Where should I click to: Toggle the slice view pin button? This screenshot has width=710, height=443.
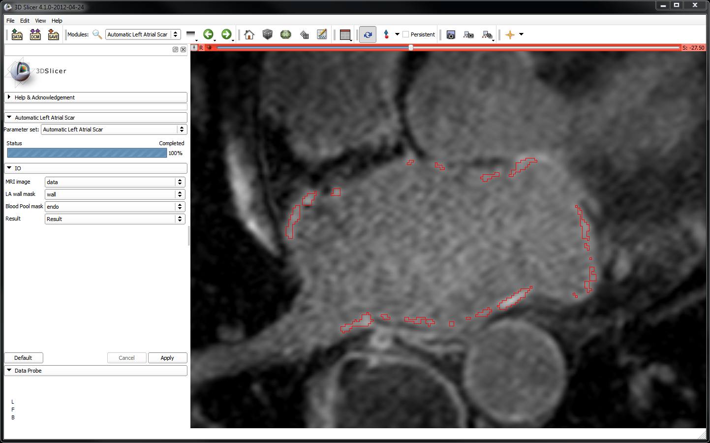(x=194, y=48)
